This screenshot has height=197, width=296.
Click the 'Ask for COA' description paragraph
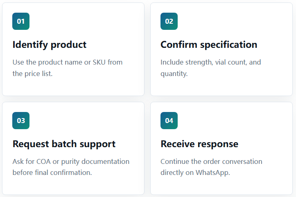click(71, 167)
